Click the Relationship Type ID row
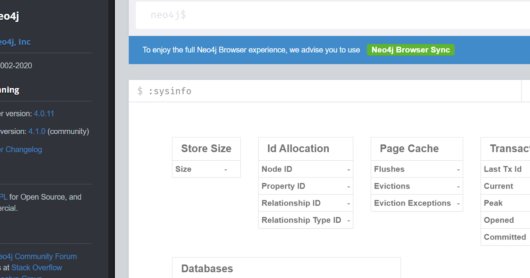Viewport: 530px width, 278px height. coord(305,220)
